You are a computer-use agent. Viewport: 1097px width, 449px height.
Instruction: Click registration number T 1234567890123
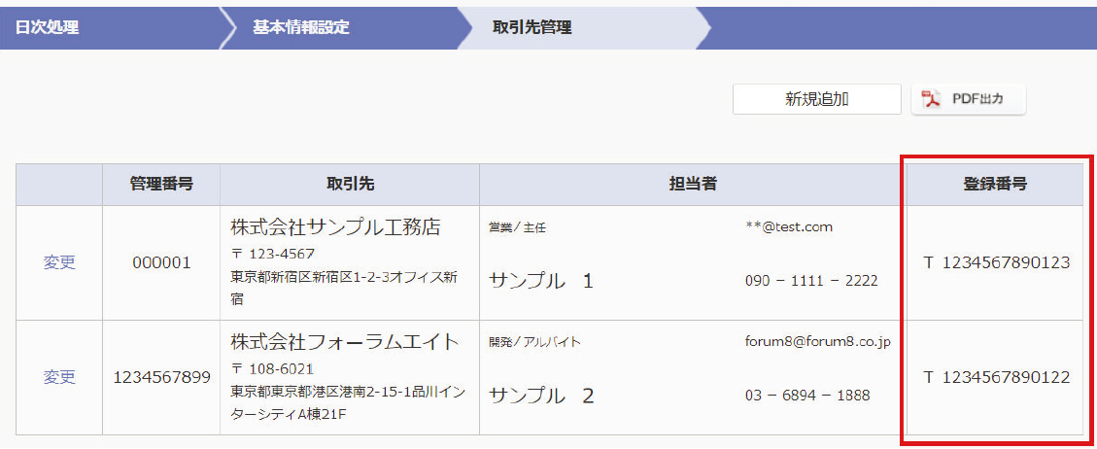tap(997, 262)
